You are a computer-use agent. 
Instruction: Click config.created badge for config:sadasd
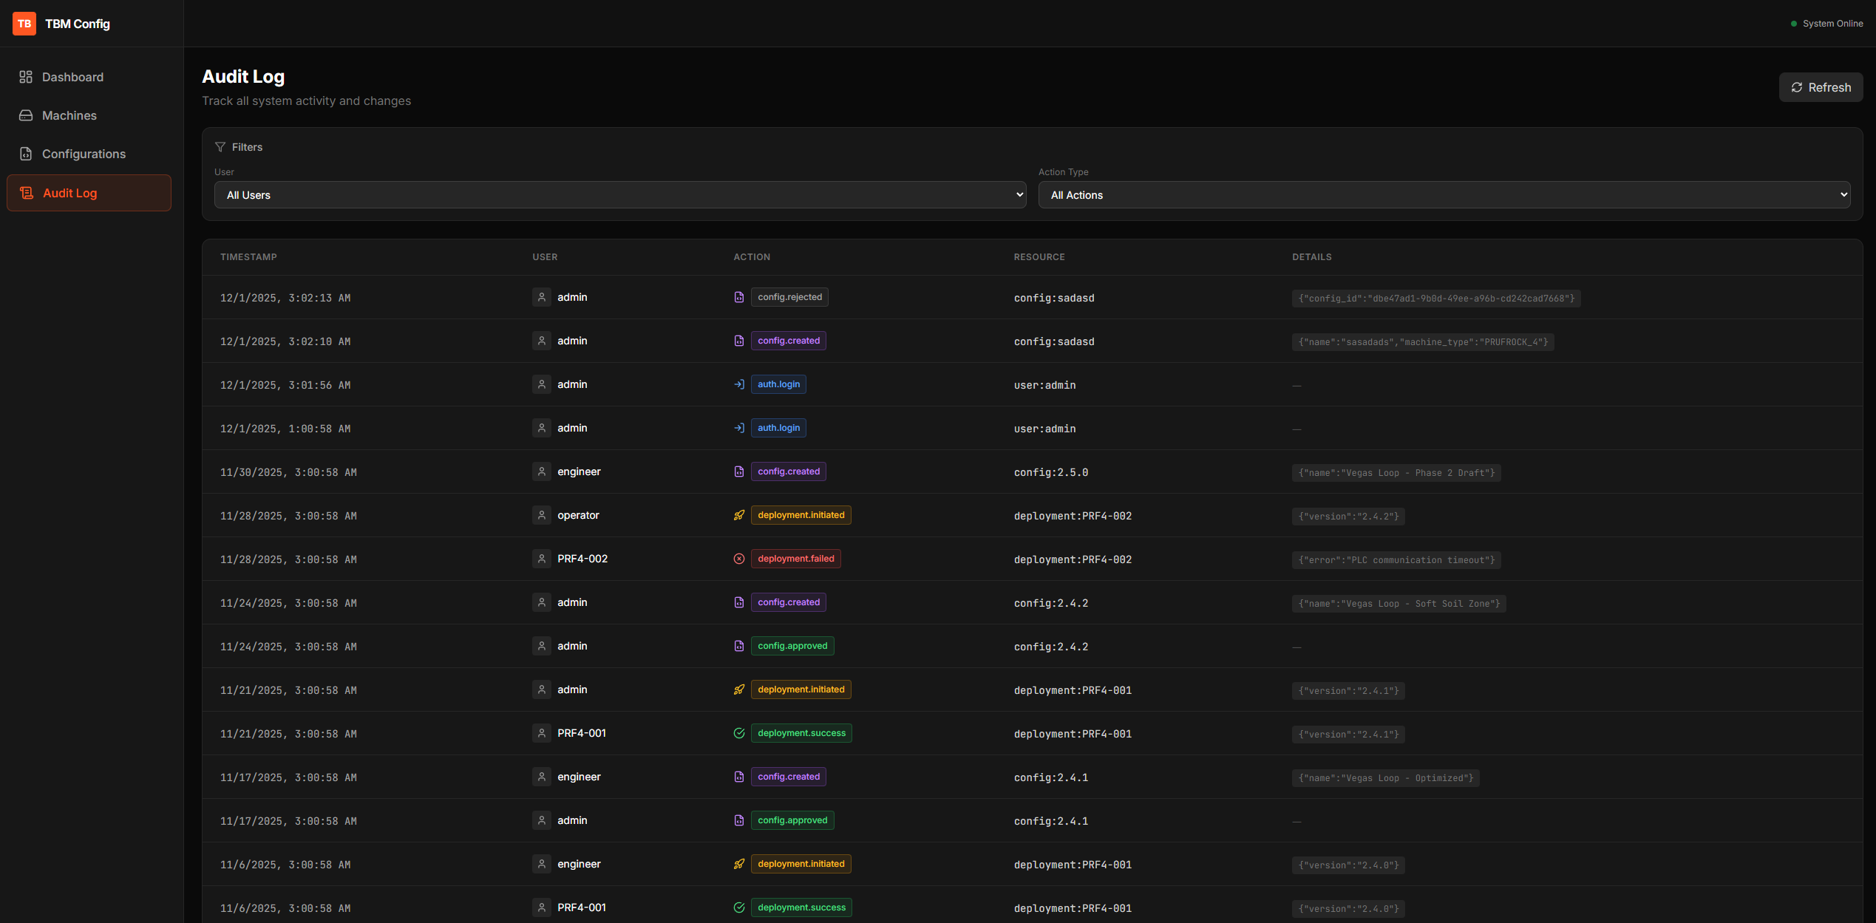point(789,341)
